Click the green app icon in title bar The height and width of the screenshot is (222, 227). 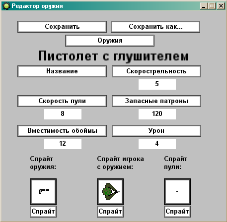click(6, 6)
